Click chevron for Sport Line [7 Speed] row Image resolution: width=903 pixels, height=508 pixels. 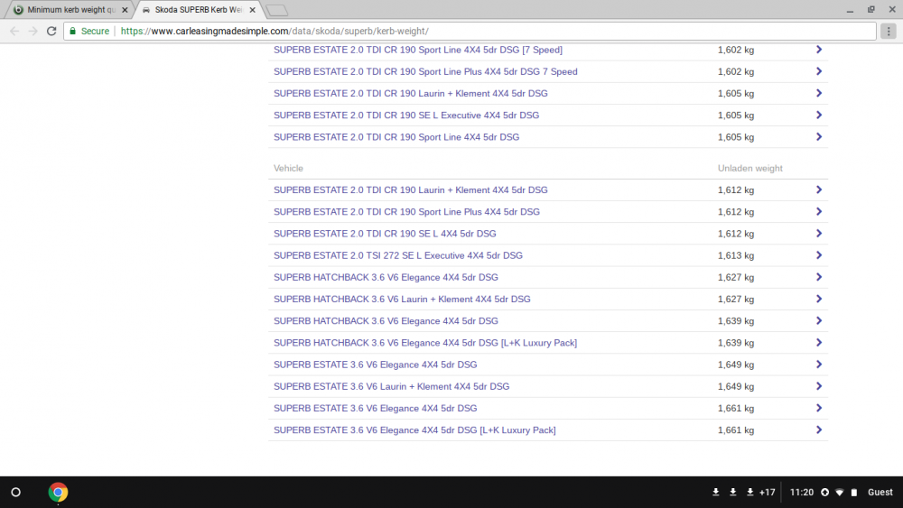click(x=818, y=50)
